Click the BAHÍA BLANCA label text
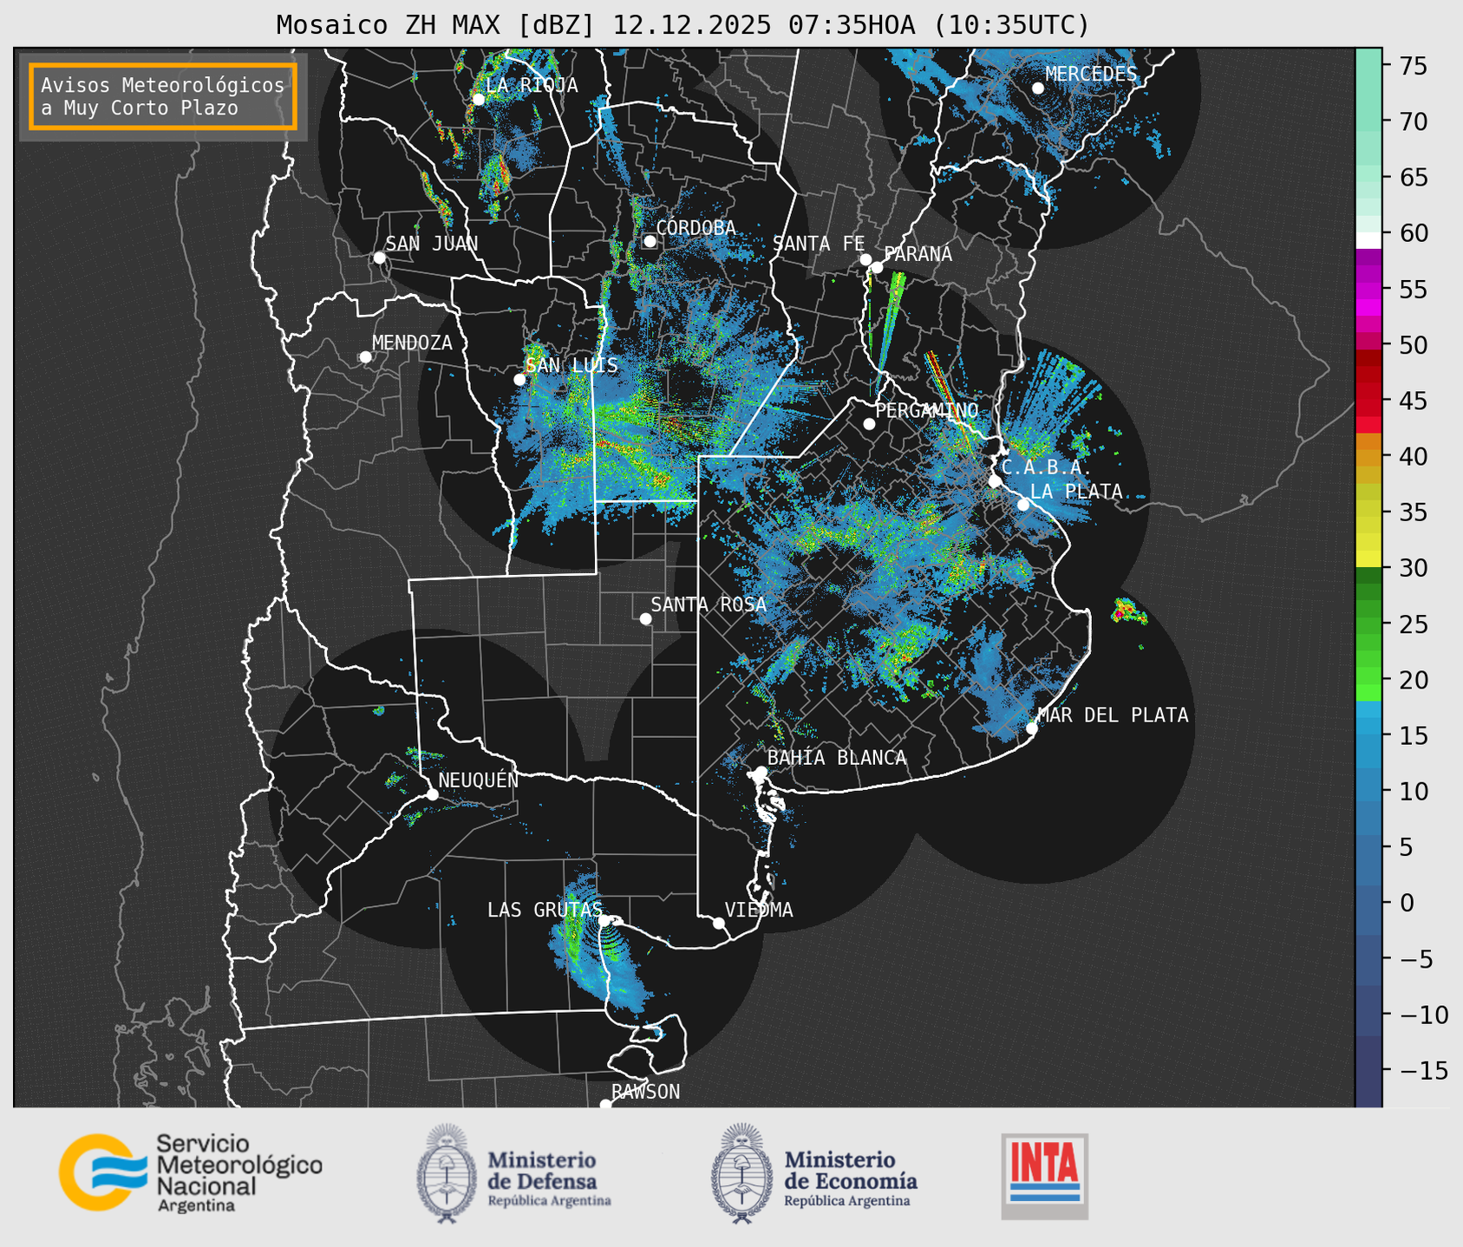 click(x=837, y=757)
